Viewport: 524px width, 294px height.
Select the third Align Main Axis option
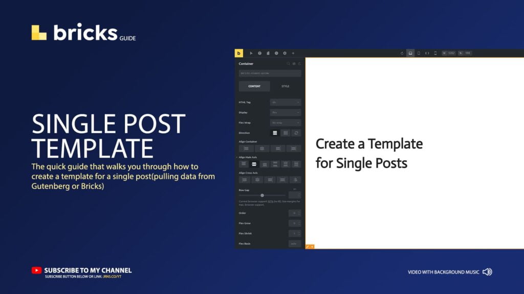pyautogui.click(x=265, y=164)
